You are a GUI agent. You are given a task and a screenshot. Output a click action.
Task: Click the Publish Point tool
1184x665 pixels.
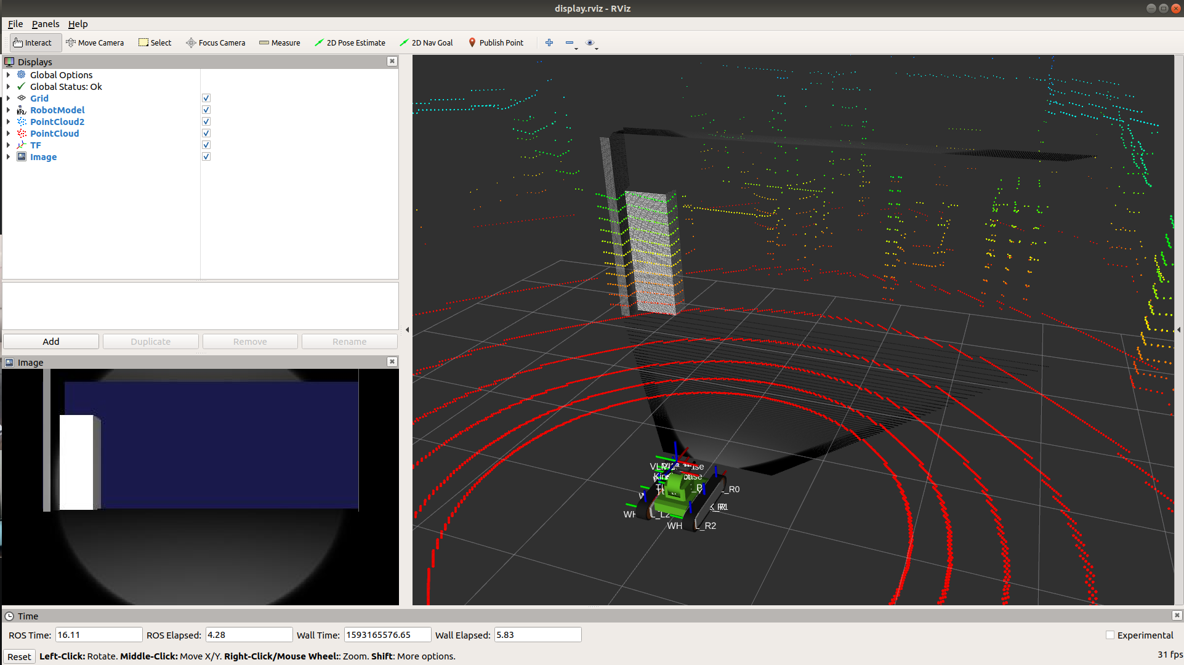pos(496,42)
